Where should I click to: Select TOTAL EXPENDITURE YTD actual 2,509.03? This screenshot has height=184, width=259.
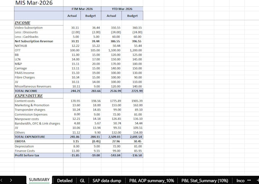click(115, 137)
